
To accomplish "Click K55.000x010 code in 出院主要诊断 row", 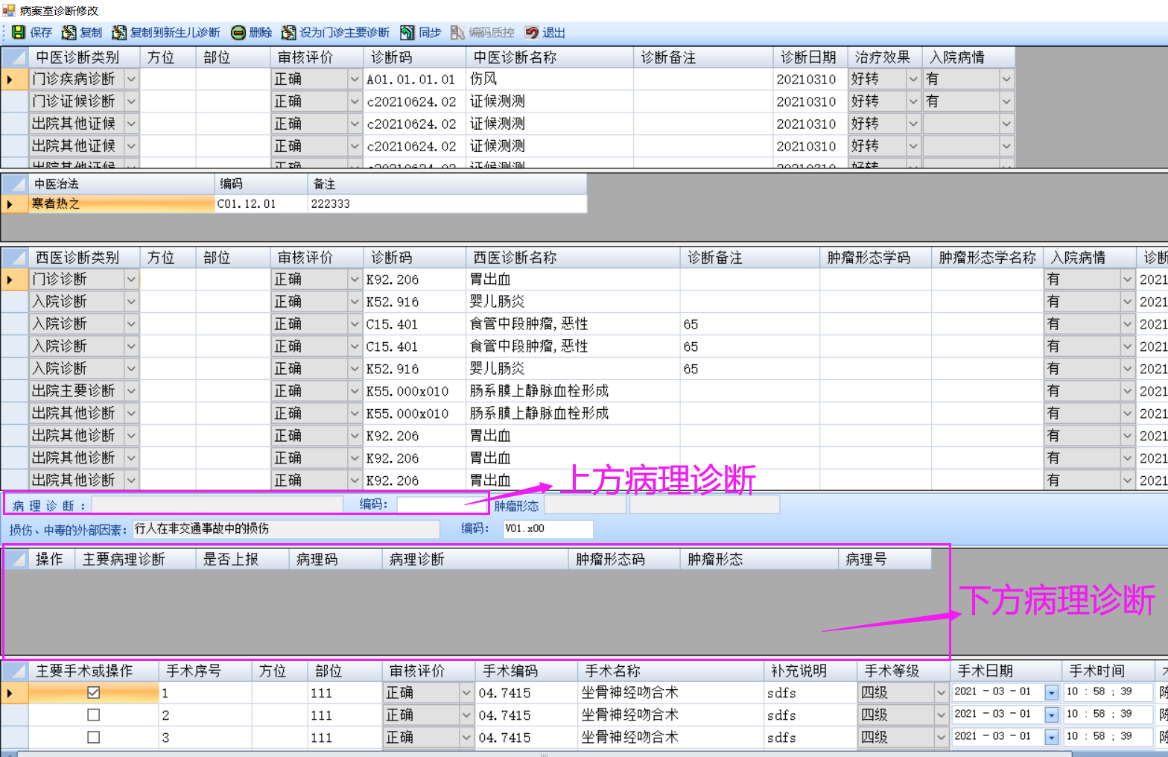I will [x=415, y=391].
